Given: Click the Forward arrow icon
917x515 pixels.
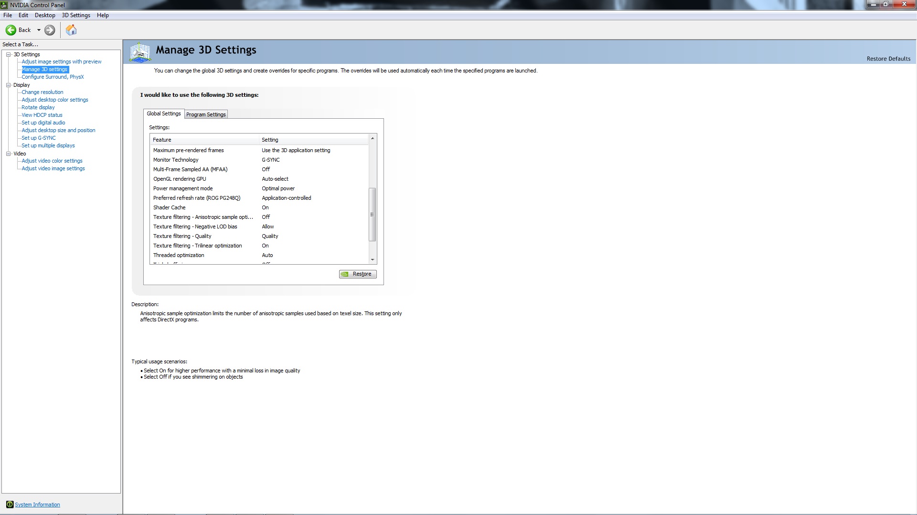Looking at the screenshot, I should 50,30.
